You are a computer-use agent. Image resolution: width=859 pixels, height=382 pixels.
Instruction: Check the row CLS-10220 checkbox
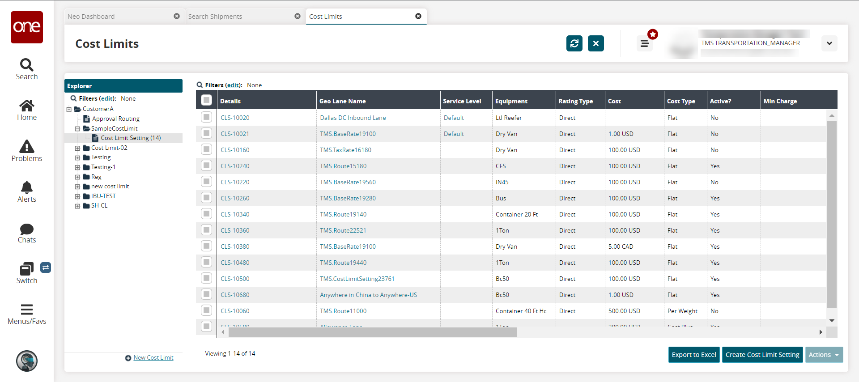click(x=206, y=182)
